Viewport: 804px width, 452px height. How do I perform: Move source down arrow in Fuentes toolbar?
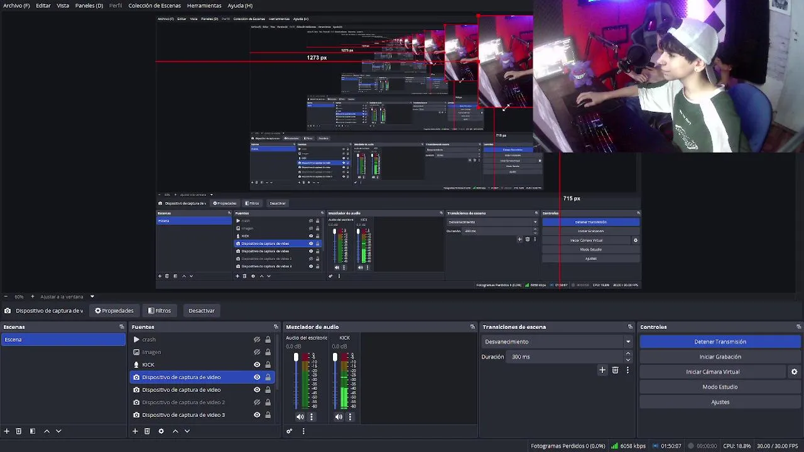(187, 431)
